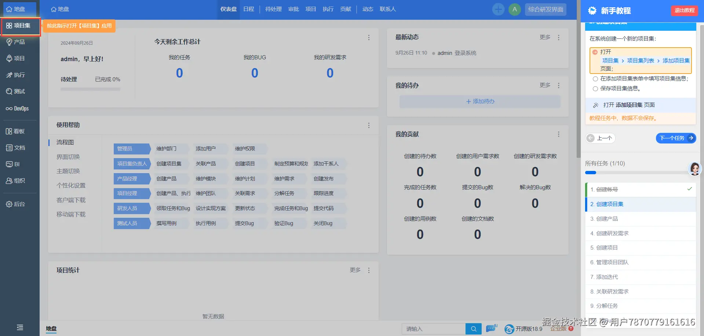
Task: Open the 综合研发界面 mode dropdown
Action: (x=546, y=10)
